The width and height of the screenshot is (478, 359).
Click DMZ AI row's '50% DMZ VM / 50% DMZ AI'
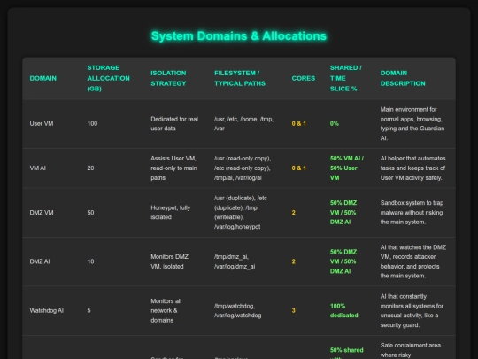coord(343,261)
